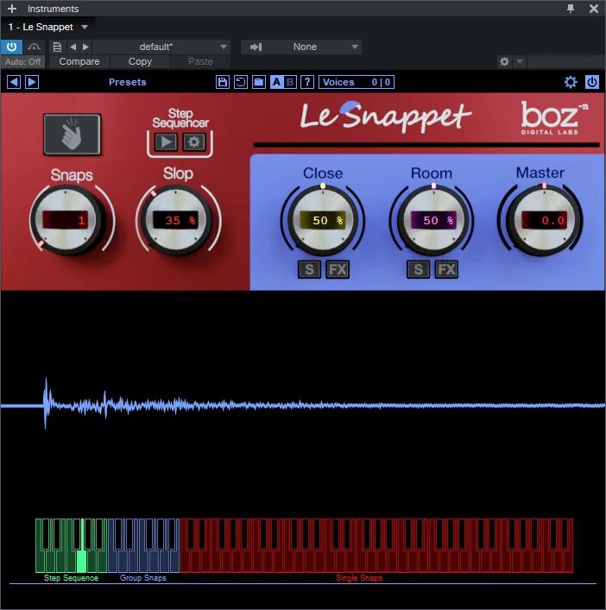Viewport: 606px width, 610px height.
Task: Open Step Sequencer gear settings
Action: [x=194, y=142]
